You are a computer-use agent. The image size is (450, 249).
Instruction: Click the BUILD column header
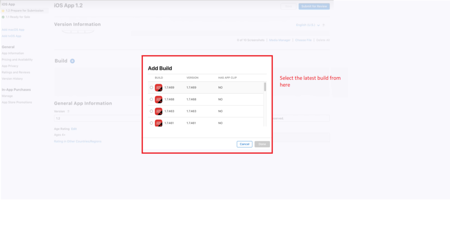(159, 78)
